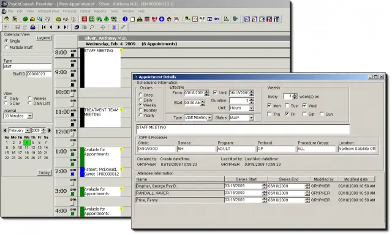The width and height of the screenshot is (392, 235).
Task: Open the February month dropdown
Action: (x=28, y=130)
